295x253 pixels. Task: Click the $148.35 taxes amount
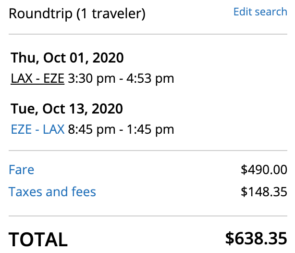(x=264, y=192)
